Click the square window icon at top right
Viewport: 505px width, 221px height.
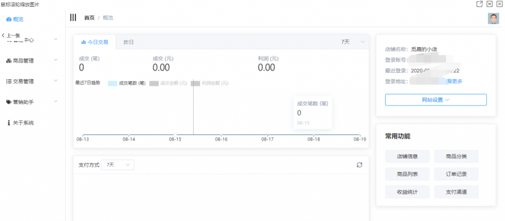[490, 4]
